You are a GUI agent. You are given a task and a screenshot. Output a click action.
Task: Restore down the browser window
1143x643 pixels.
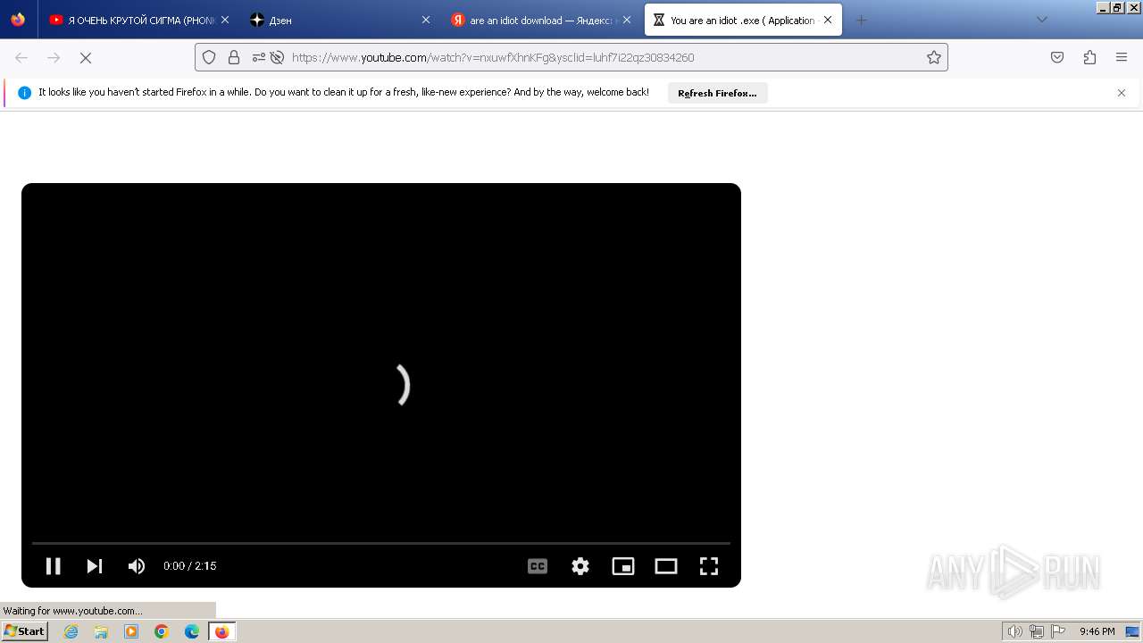click(1117, 7)
